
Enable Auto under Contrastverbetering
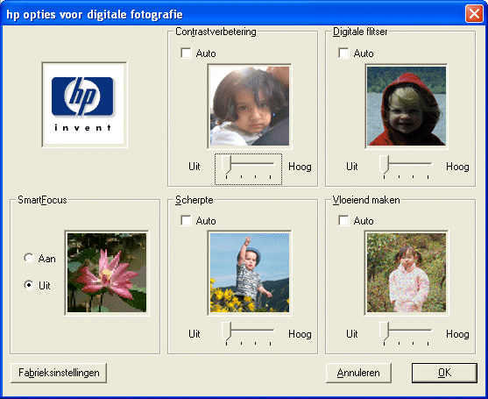pos(186,53)
